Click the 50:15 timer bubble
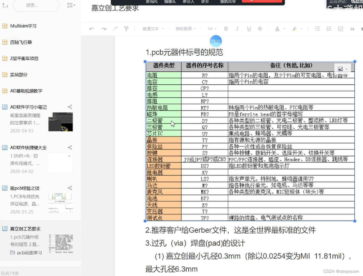 pos(216,41)
